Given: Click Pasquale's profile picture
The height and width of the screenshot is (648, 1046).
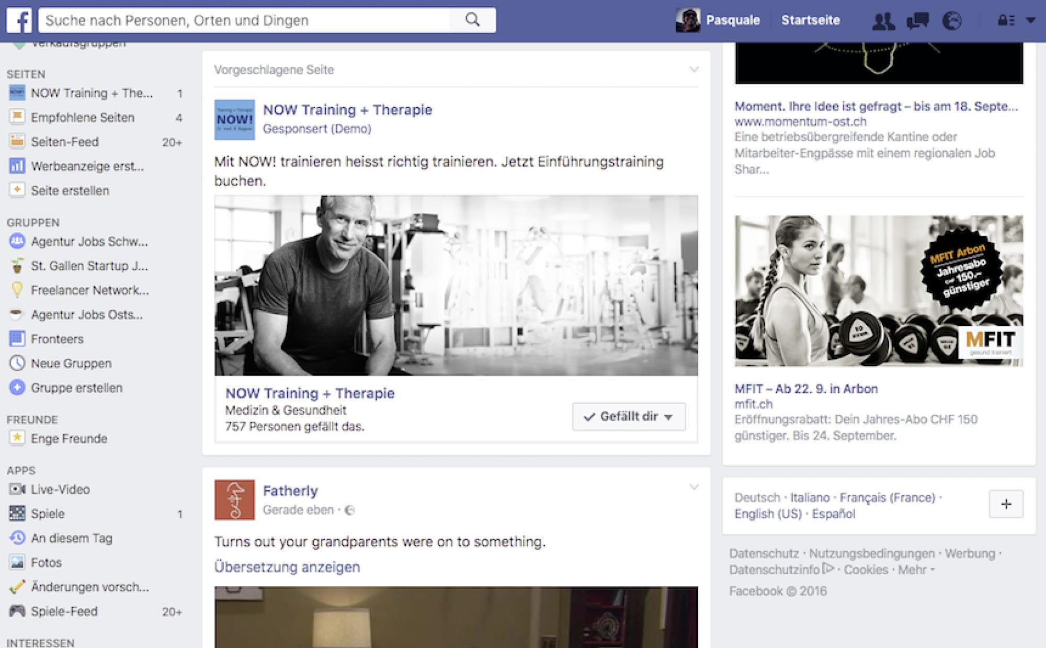Looking at the screenshot, I should 688,20.
